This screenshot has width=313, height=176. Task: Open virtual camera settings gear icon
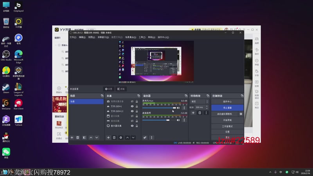tap(241, 114)
